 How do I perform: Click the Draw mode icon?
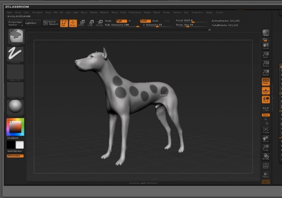pos(73,23)
